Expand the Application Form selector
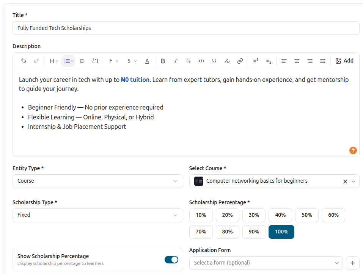The width and height of the screenshot is (363, 274). pyautogui.click(x=266, y=263)
